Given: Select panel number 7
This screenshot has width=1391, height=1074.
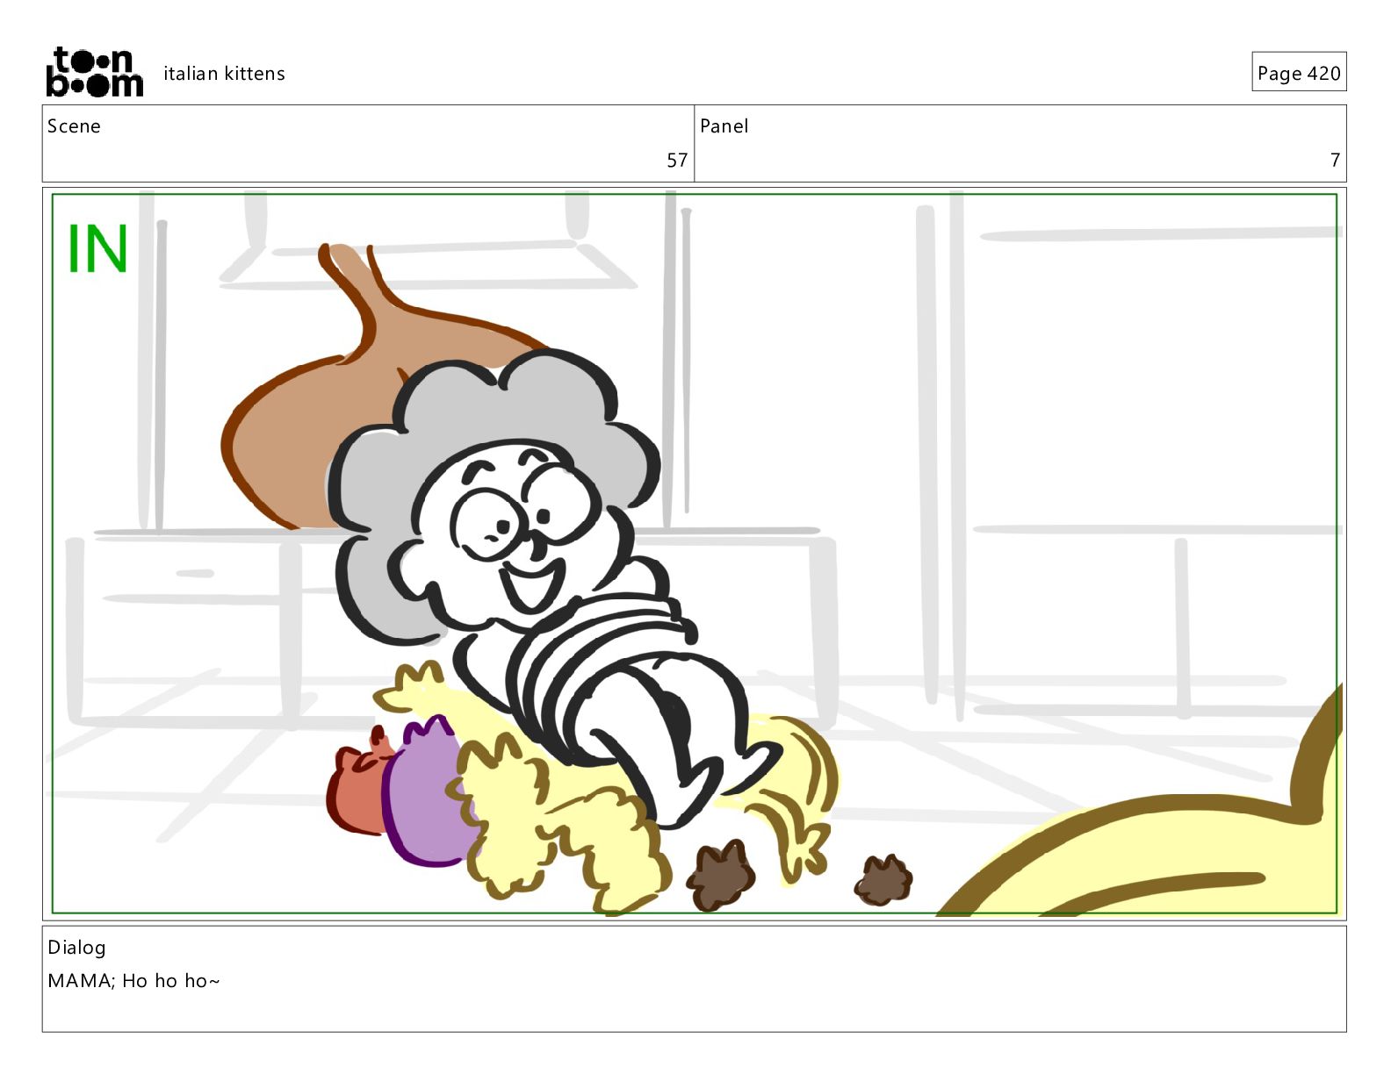Looking at the screenshot, I should point(1335,161).
